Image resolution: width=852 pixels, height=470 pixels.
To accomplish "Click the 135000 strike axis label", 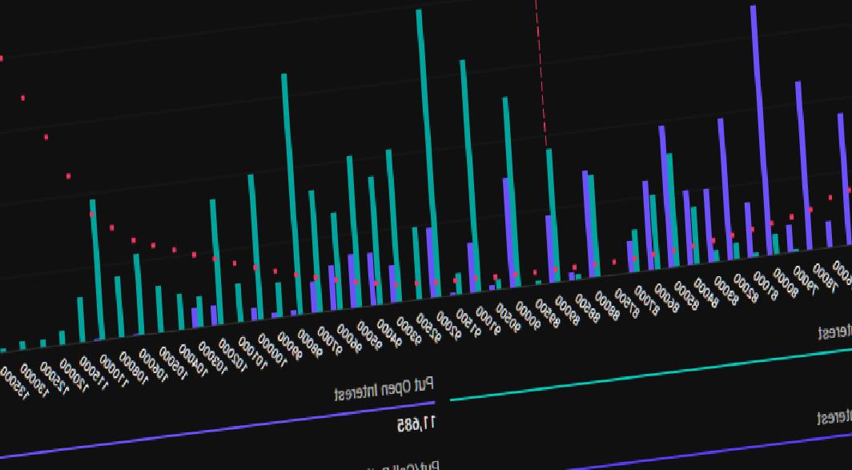I will coord(14,382).
